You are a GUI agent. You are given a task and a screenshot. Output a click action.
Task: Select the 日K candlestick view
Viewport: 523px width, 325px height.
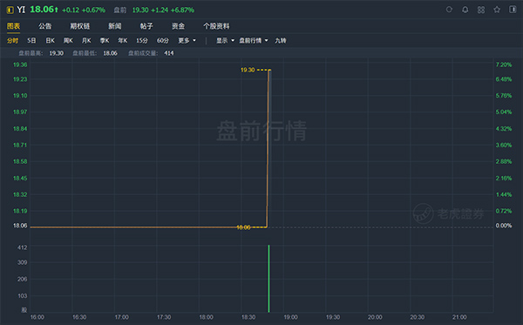(50, 41)
